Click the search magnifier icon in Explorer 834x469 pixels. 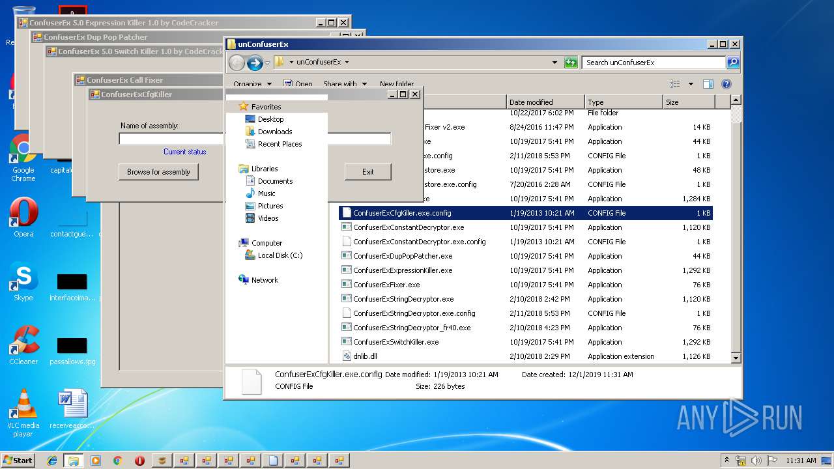pos(733,63)
